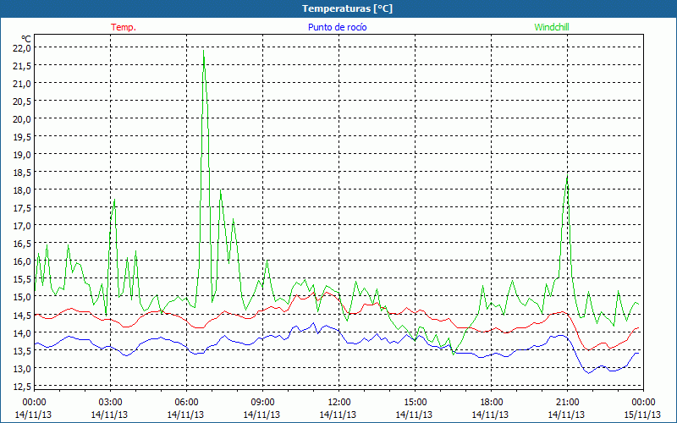This screenshot has height=423, width=677.
Task: Click the 12:00 time axis label
Action: click(x=339, y=403)
